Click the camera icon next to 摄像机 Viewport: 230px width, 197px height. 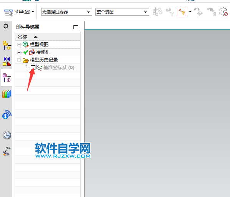tap(32, 52)
